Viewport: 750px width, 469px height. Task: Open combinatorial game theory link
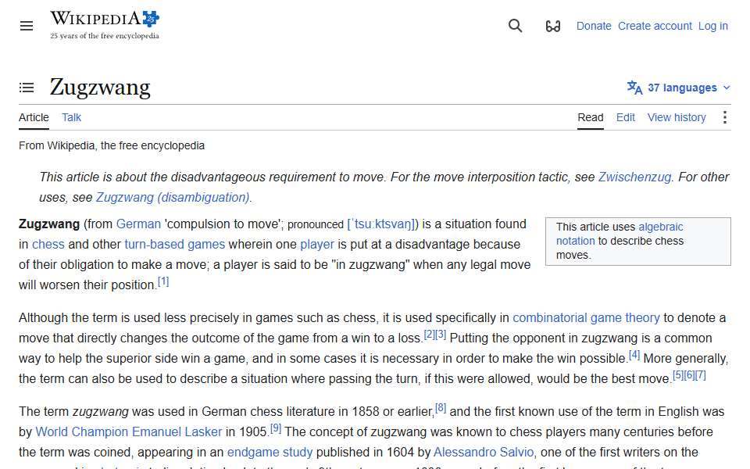tap(586, 318)
